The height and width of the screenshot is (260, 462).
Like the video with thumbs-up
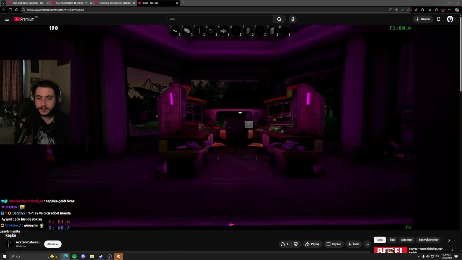(284, 244)
